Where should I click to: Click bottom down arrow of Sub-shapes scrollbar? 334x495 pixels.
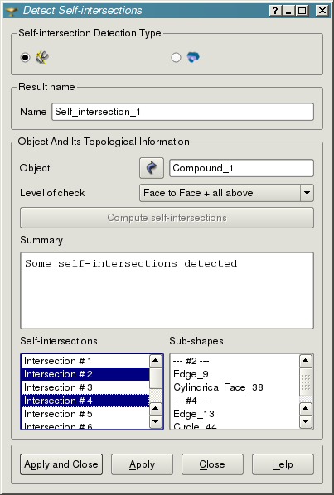pos(306,421)
